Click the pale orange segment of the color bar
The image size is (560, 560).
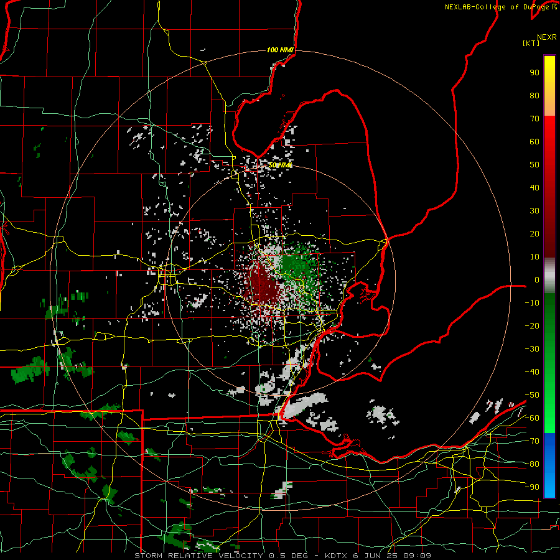click(x=549, y=107)
